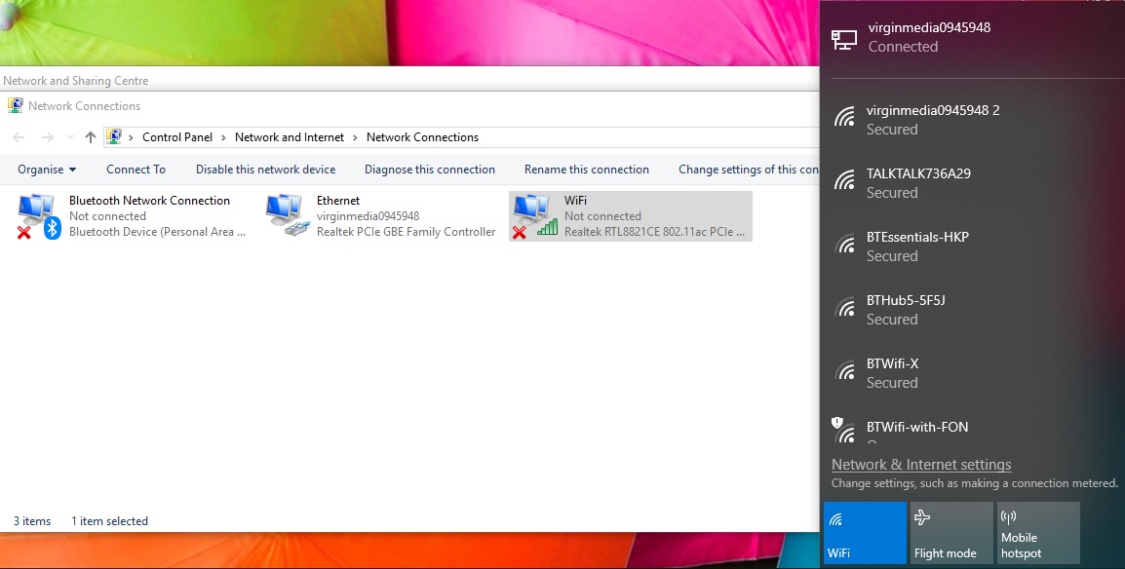Click signal icon beside BTEssentials-HKP
The height and width of the screenshot is (569, 1125).
[x=844, y=244]
